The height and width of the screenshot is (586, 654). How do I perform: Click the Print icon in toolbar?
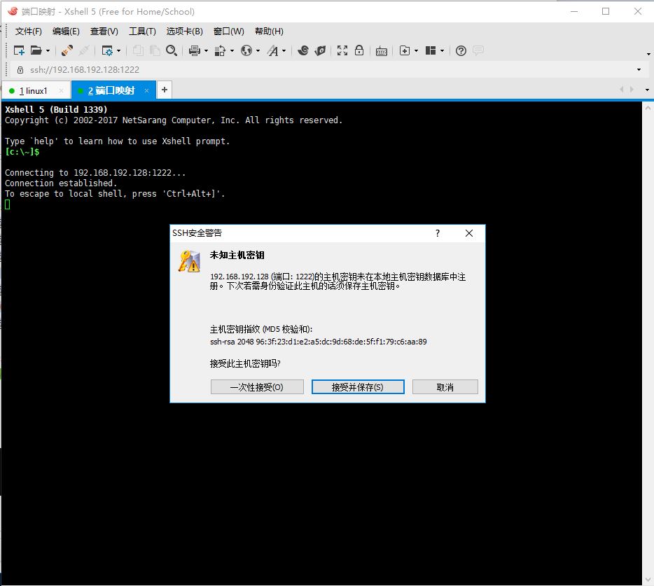(195, 50)
